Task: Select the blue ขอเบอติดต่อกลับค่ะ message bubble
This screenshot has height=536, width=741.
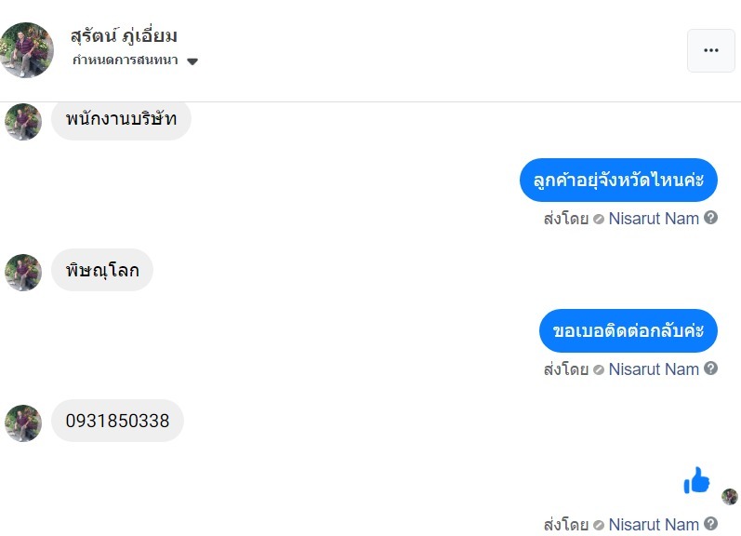Action: [629, 330]
